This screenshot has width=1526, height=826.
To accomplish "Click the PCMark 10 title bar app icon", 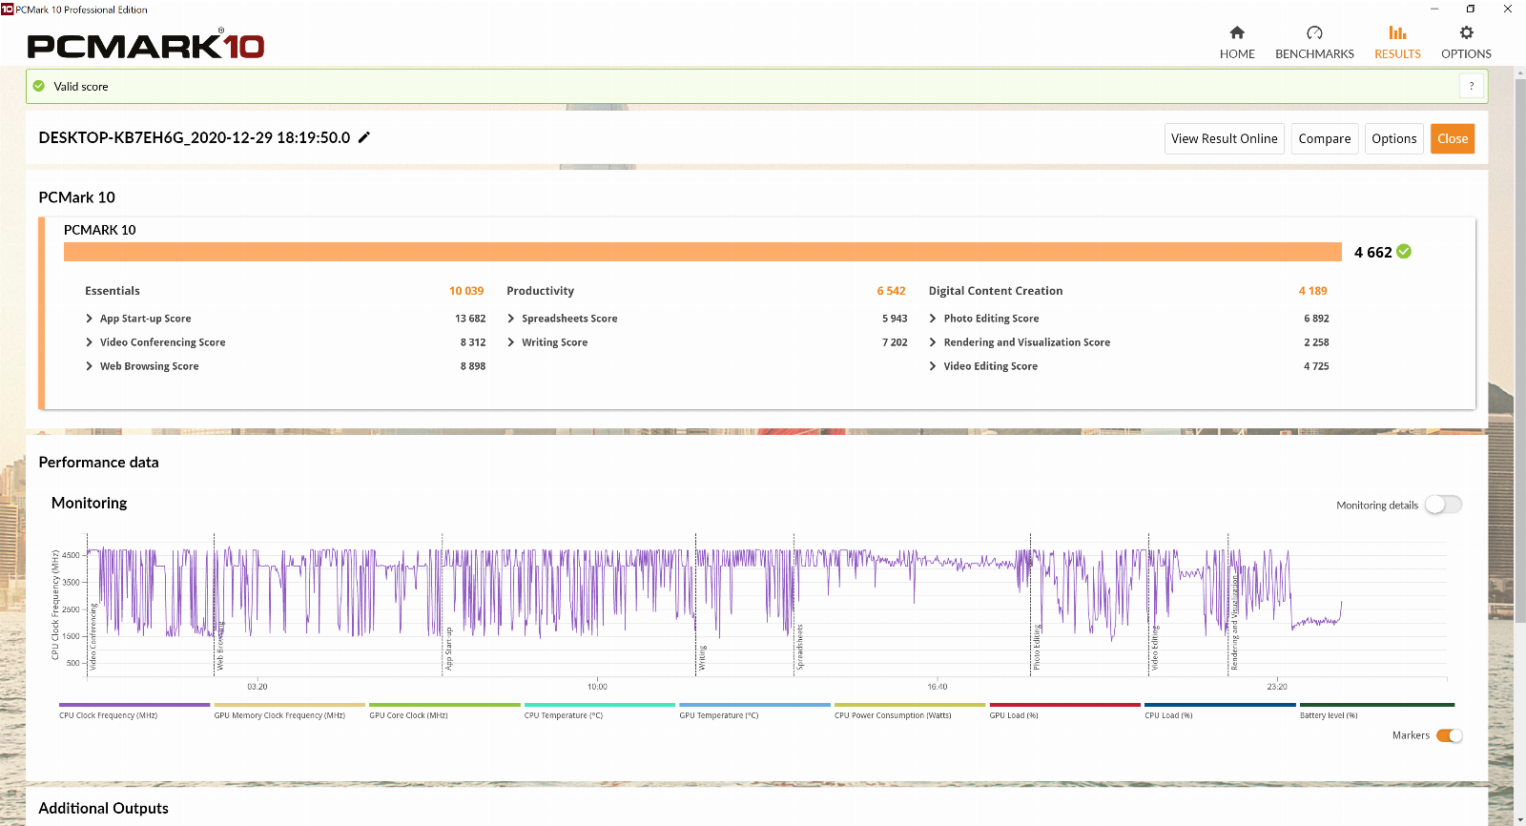I will pyautogui.click(x=7, y=9).
